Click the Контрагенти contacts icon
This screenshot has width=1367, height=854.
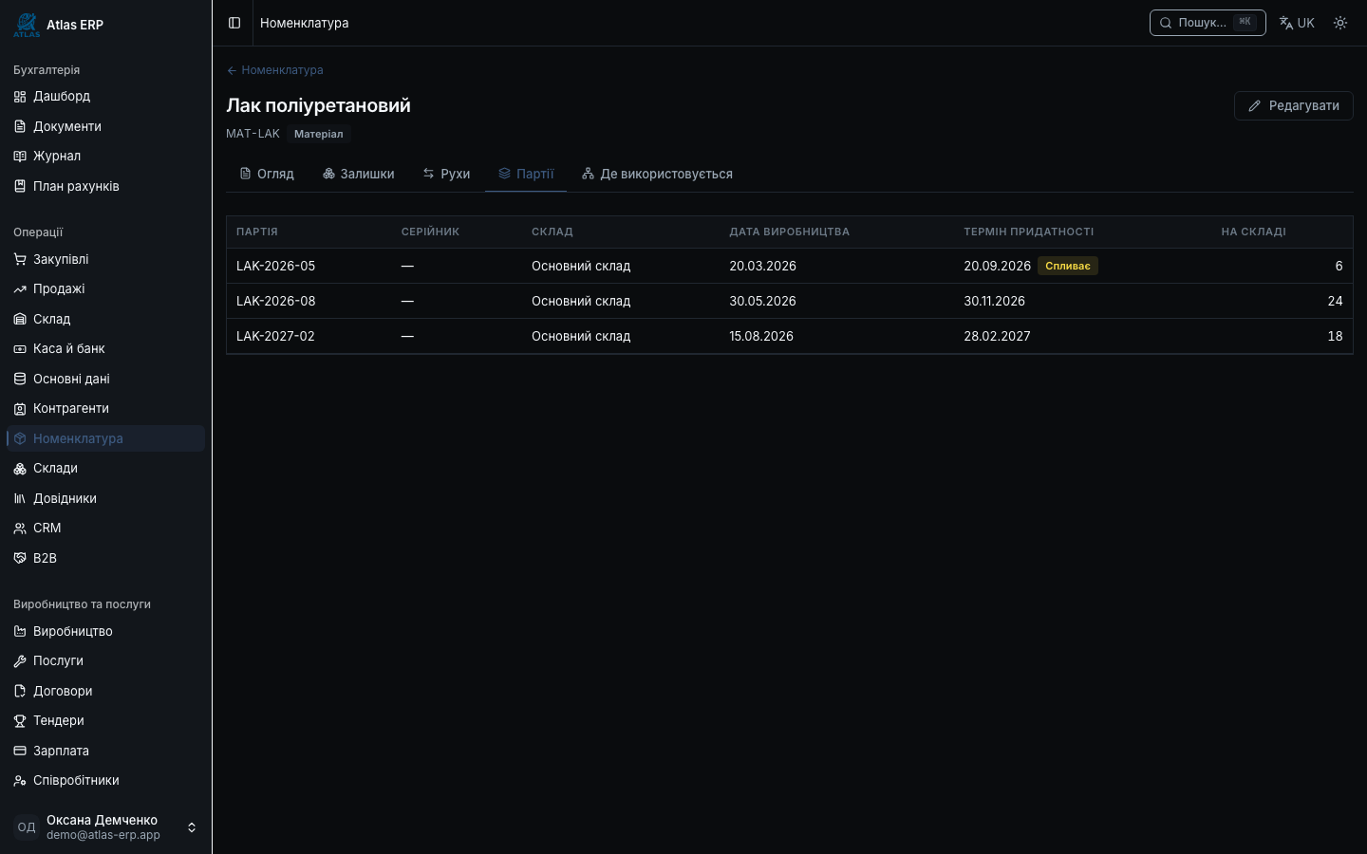pyautogui.click(x=20, y=409)
